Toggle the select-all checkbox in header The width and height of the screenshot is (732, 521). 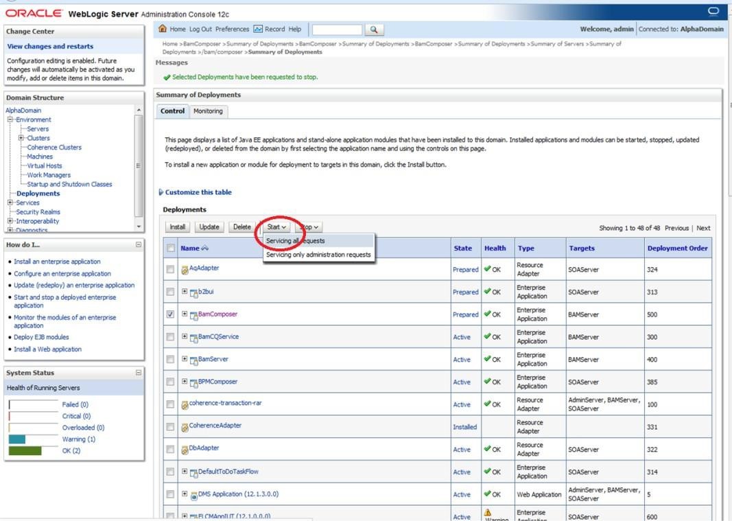170,248
